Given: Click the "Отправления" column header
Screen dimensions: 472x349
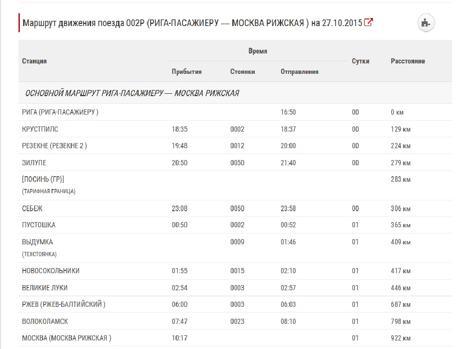Looking at the screenshot, I should tap(299, 72).
